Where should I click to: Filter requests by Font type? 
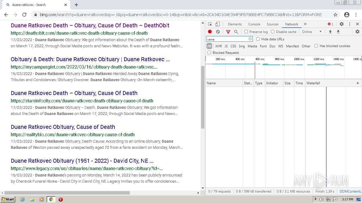[263, 46]
